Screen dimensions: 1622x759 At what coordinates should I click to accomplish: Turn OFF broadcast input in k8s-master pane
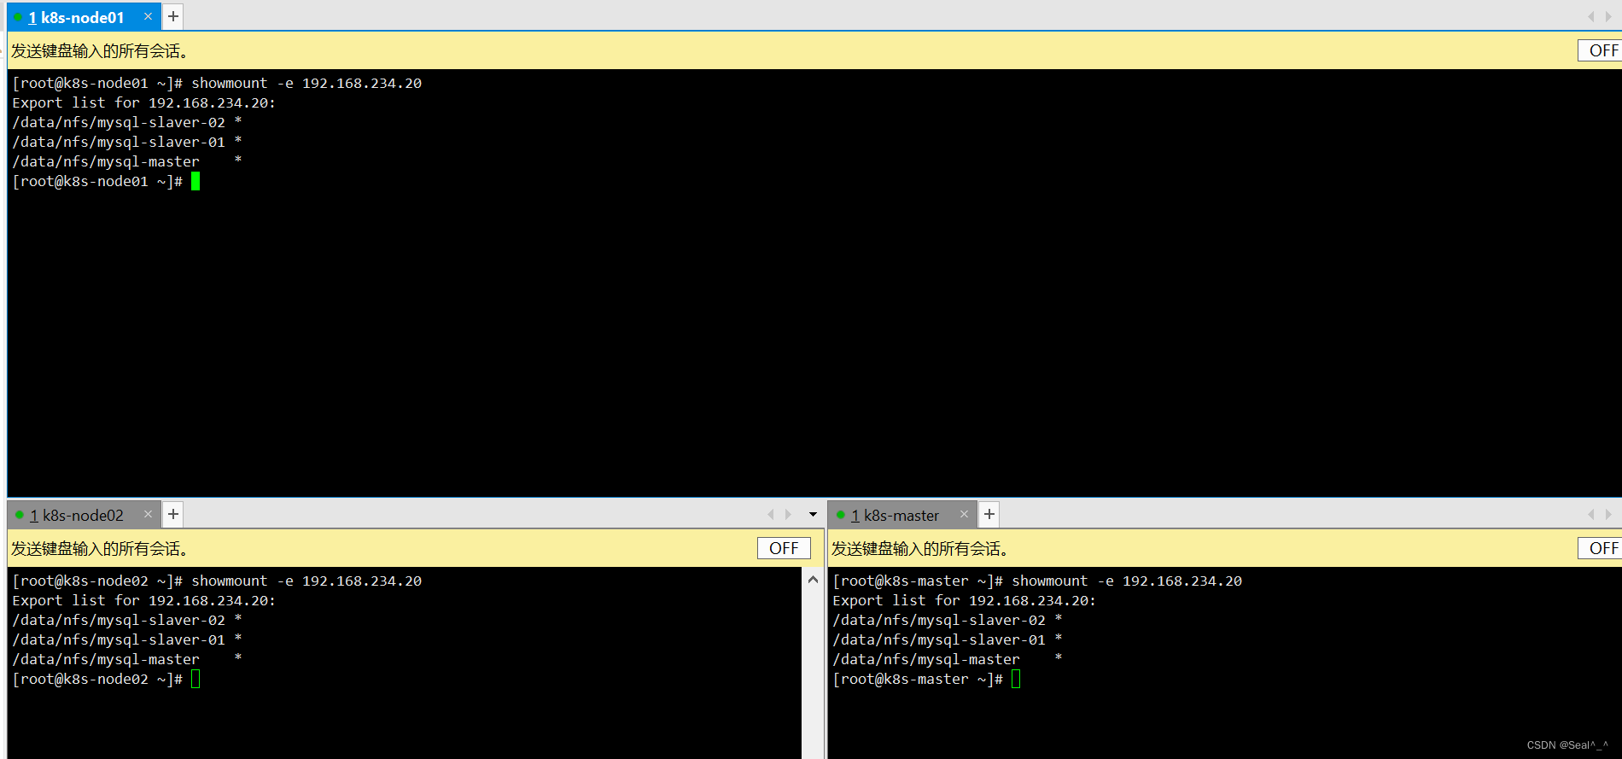[1601, 548]
